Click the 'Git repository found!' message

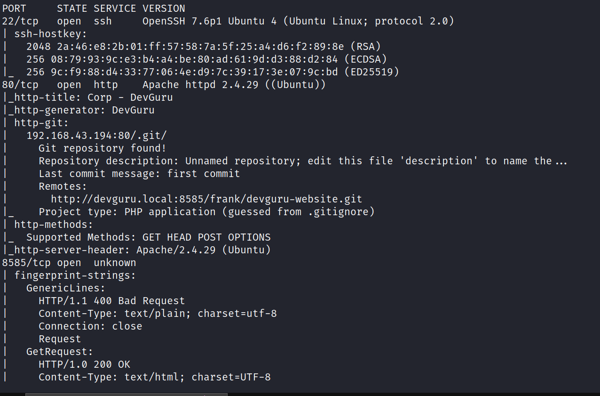click(103, 148)
